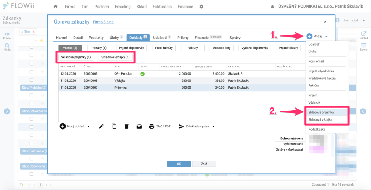Confirm with the OK button
Viewport: 371px width, 190px height.
click(x=179, y=164)
